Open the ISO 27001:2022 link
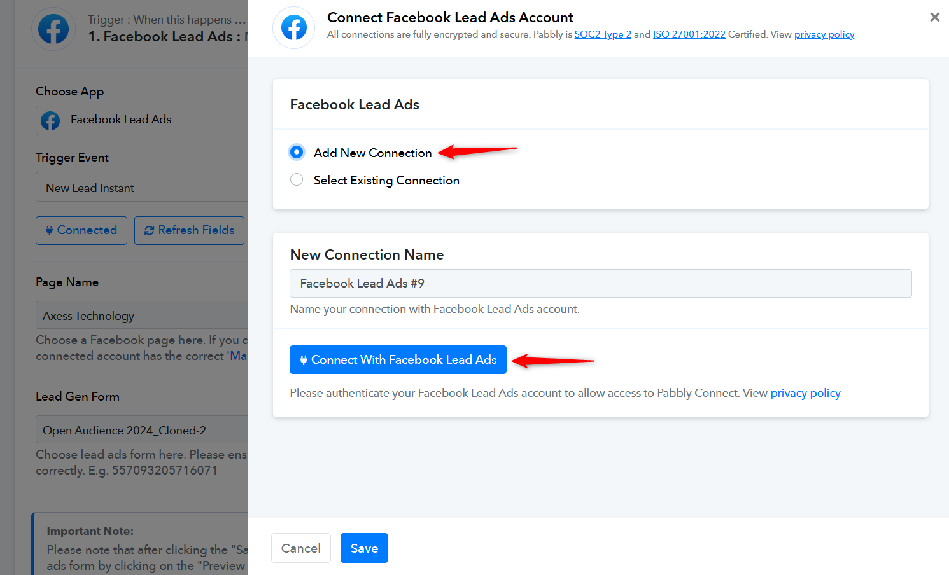Viewport: 949px width, 575px height. (x=689, y=34)
